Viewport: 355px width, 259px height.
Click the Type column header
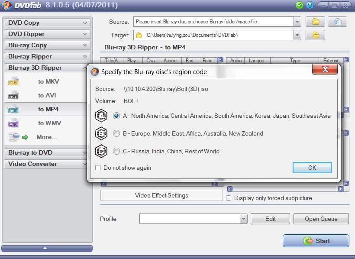(295, 61)
